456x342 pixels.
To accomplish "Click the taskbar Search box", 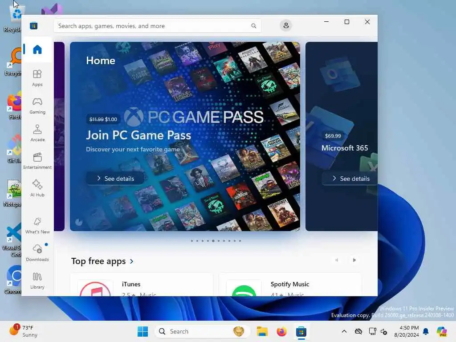I will point(203,331).
